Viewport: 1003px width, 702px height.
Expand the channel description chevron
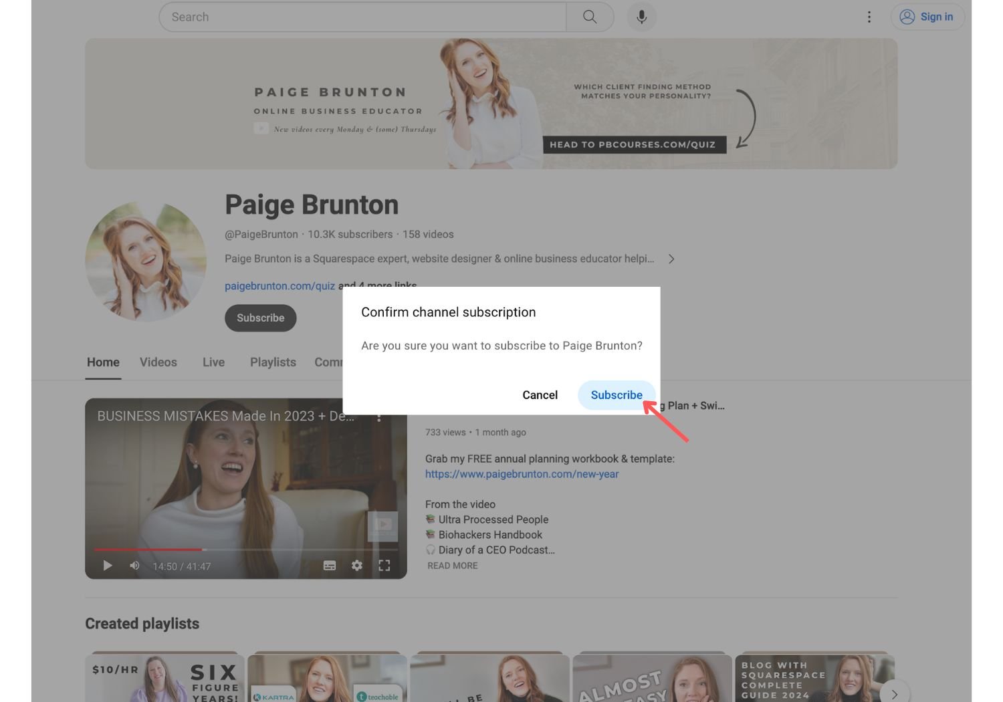671,259
